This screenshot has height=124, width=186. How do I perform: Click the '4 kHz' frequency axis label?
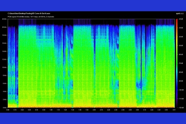[x=5, y=91]
